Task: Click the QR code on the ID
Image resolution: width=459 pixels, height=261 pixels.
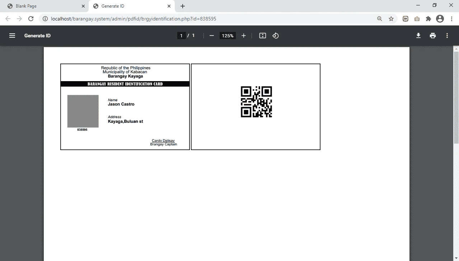Action: [256, 102]
